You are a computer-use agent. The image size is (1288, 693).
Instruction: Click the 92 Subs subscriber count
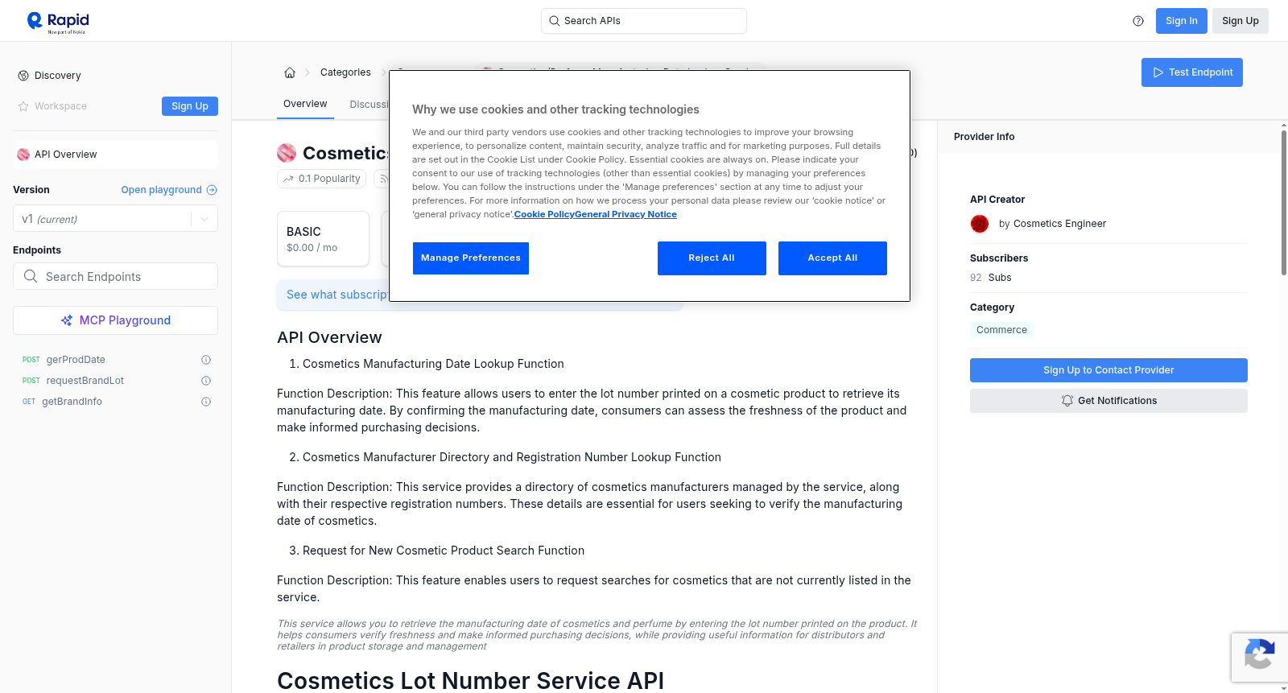point(991,278)
